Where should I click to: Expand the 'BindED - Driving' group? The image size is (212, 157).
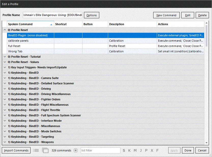point(5,89)
